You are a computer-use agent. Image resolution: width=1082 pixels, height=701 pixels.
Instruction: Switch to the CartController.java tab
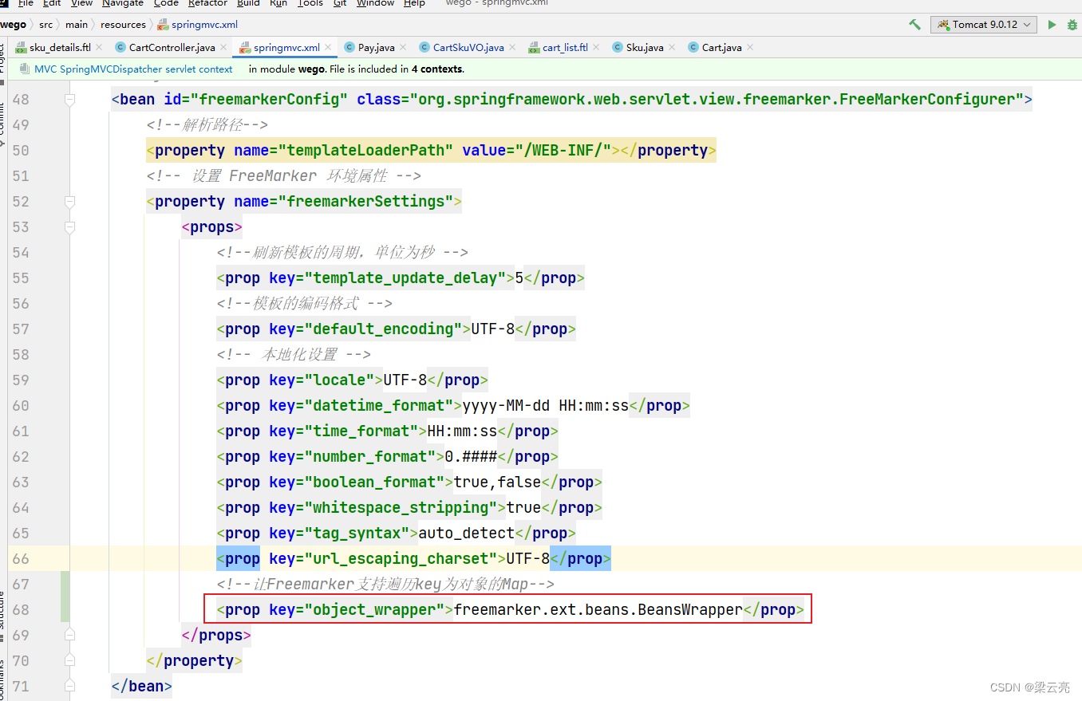[172, 48]
